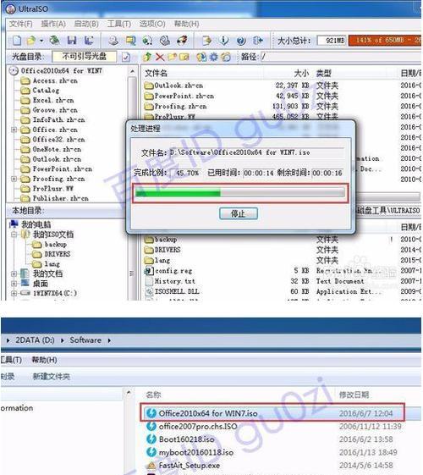Screen dimensions: 423x475
Task: Toggle the boot-info checkmark icon beside 不可引导光盘
Action: pos(126,57)
